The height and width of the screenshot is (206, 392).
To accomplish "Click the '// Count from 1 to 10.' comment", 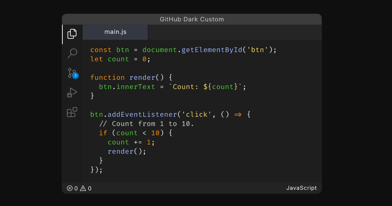I will tap(146, 124).
